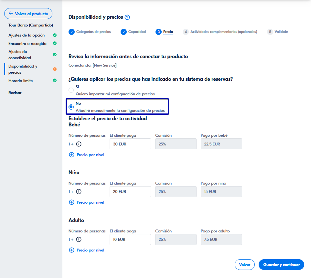This screenshot has width=311, height=278.
Task: Select the Sí radio button
Action: (71, 90)
